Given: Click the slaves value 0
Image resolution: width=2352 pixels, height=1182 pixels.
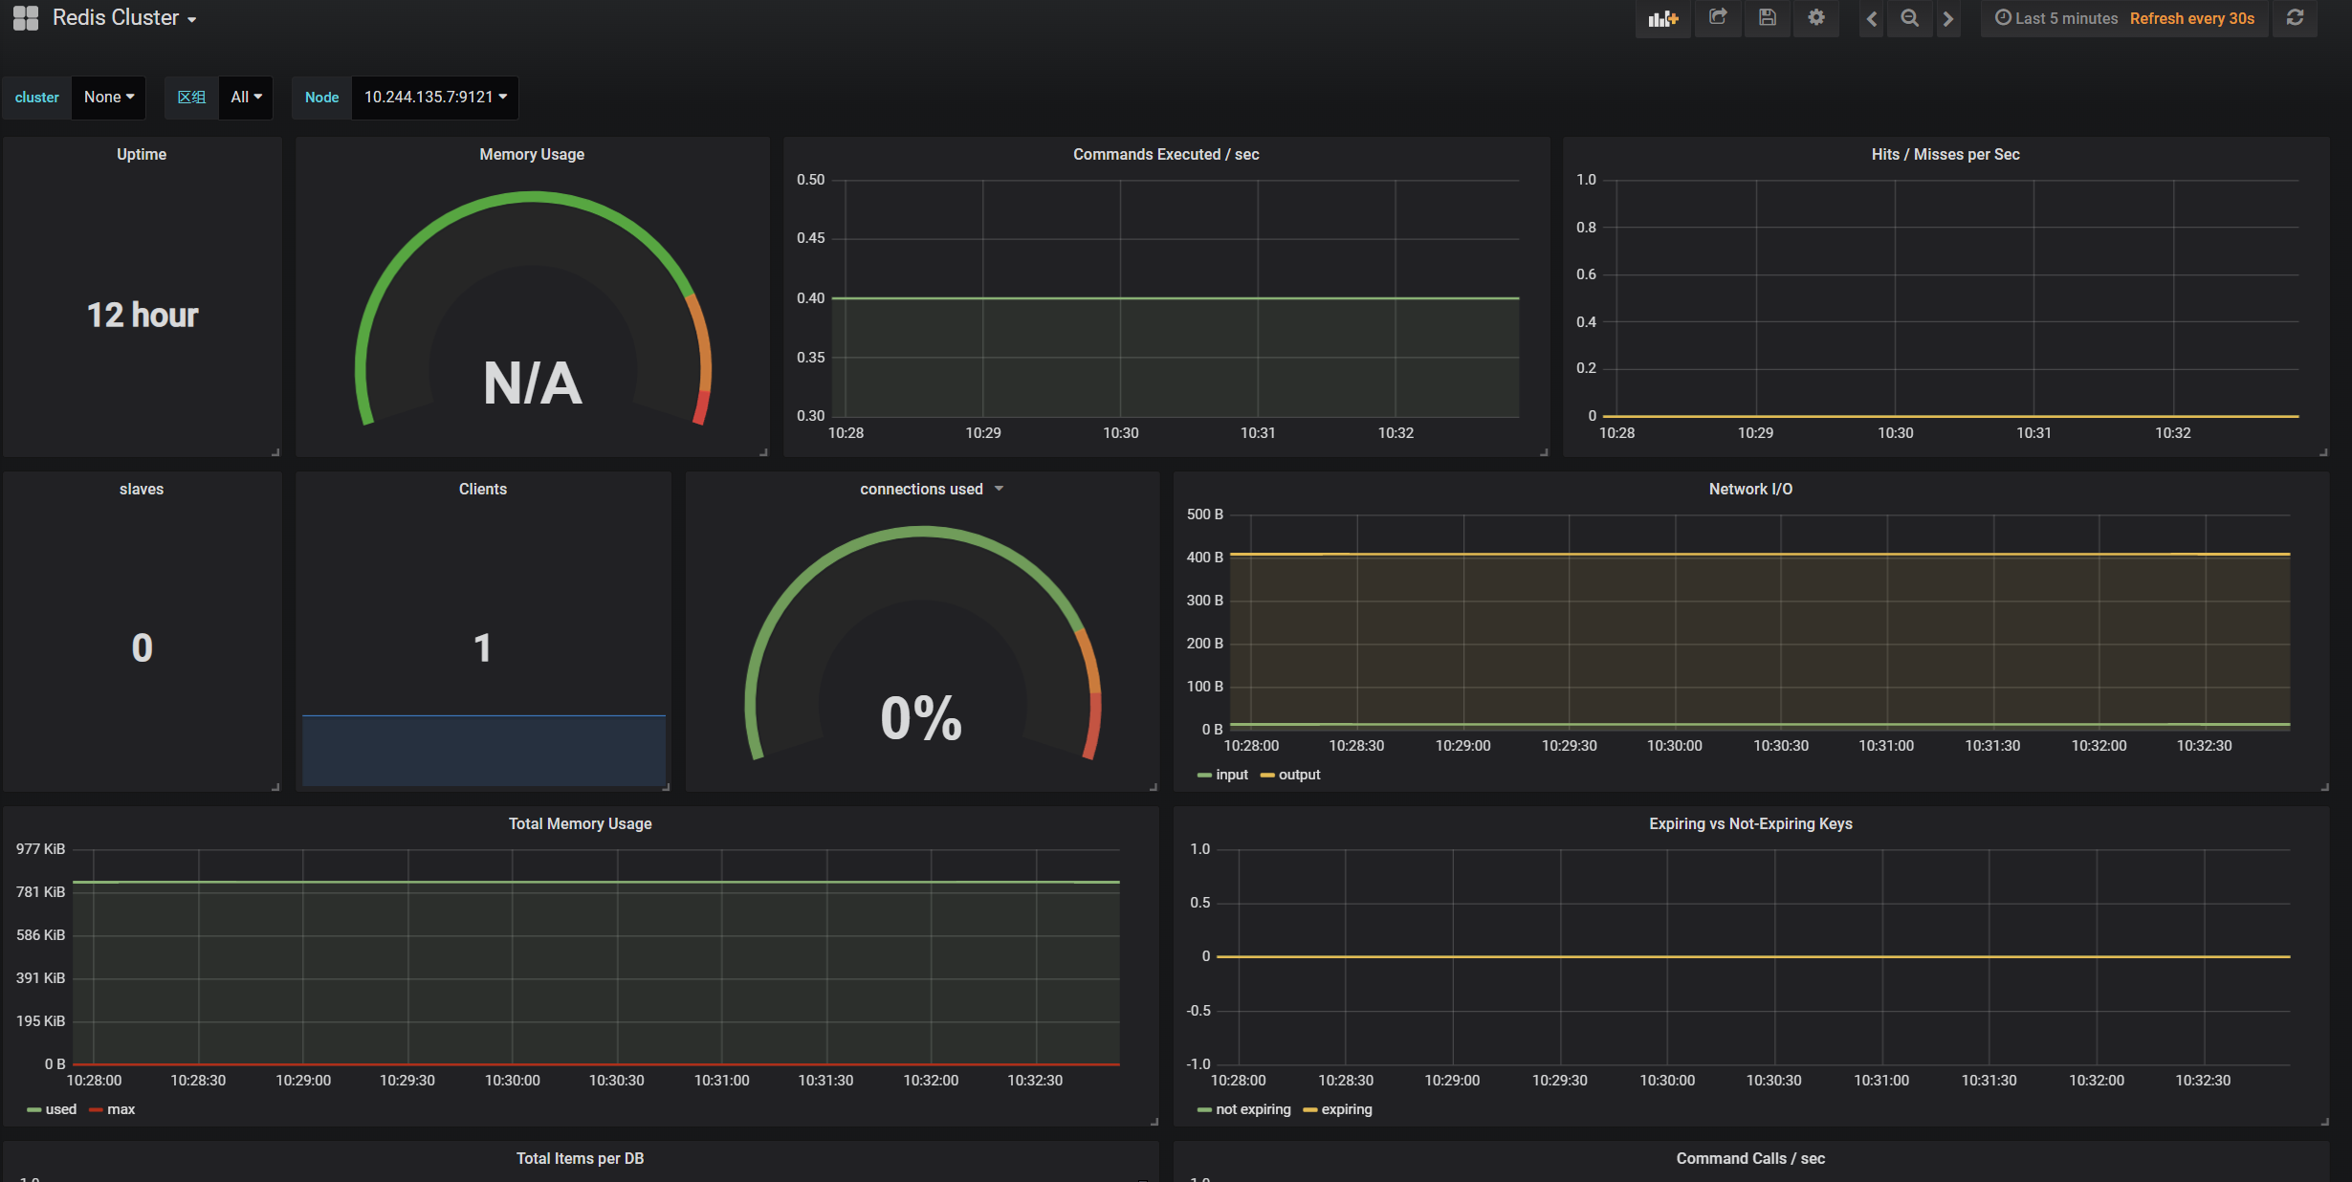Looking at the screenshot, I should 142,648.
